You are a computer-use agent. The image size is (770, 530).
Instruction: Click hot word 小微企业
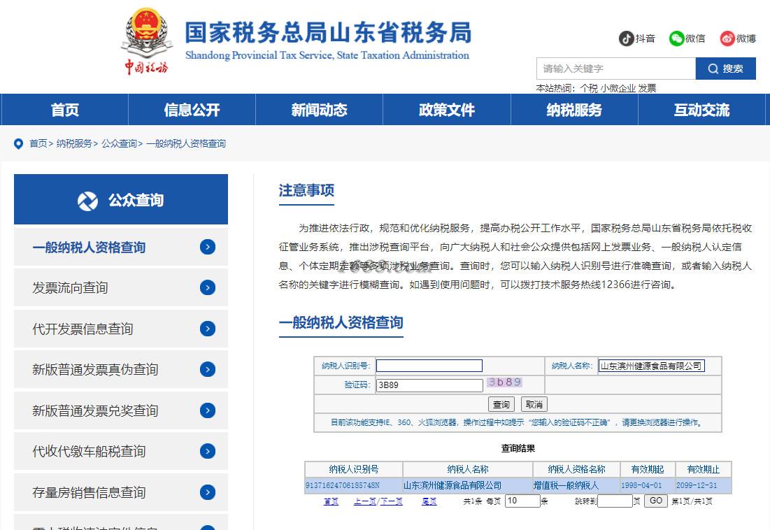coord(618,88)
